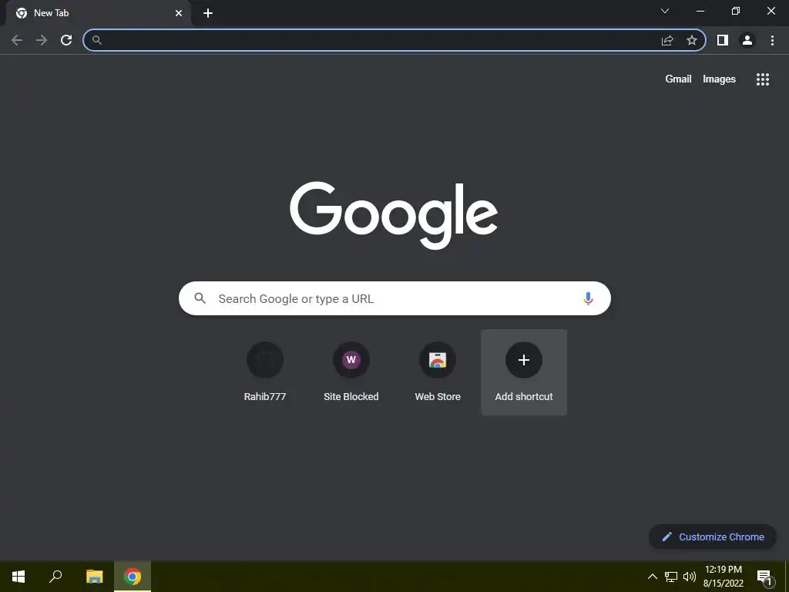
Task: Expand the tab search dropdown
Action: click(x=665, y=11)
